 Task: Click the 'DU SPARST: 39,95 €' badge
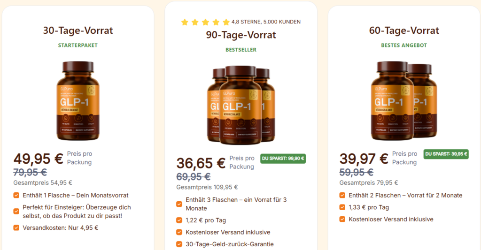tap(446, 154)
